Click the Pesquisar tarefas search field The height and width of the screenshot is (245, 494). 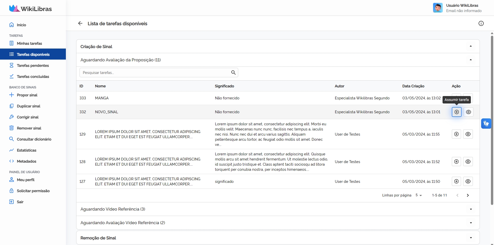154,73
